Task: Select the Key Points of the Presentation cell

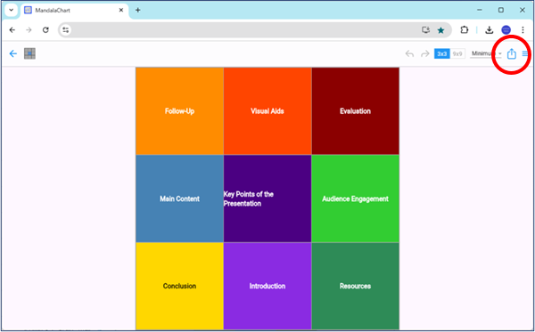Action: click(267, 198)
